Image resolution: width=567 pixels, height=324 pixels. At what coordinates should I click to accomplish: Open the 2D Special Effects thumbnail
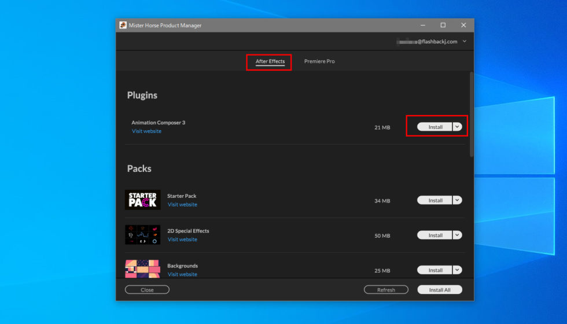click(143, 235)
